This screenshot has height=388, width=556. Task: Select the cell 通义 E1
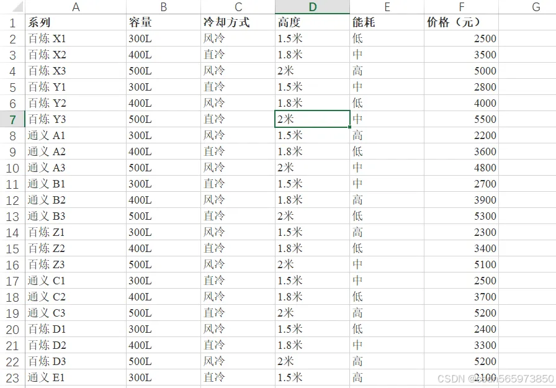[76, 377]
